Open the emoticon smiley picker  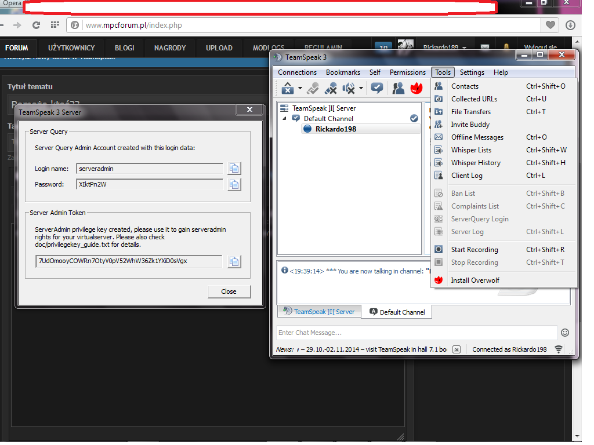click(x=565, y=333)
